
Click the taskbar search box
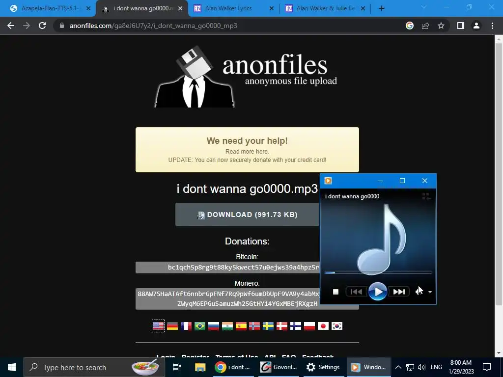click(x=94, y=367)
